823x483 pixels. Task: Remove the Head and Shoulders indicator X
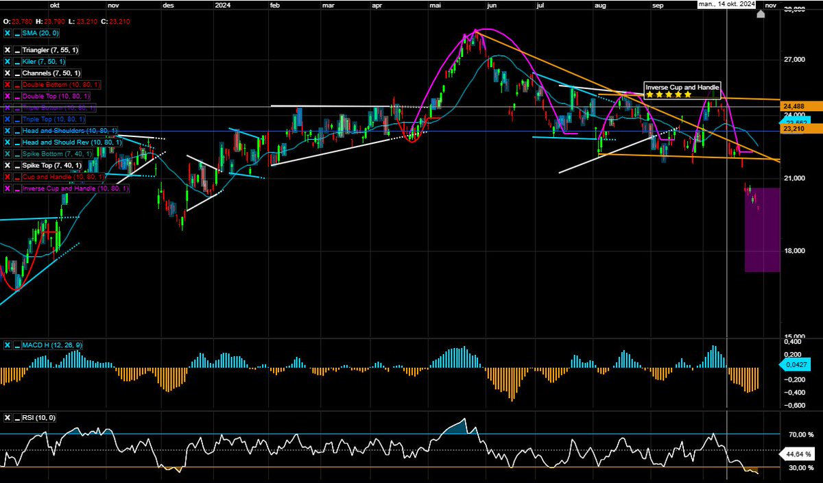click(x=8, y=131)
